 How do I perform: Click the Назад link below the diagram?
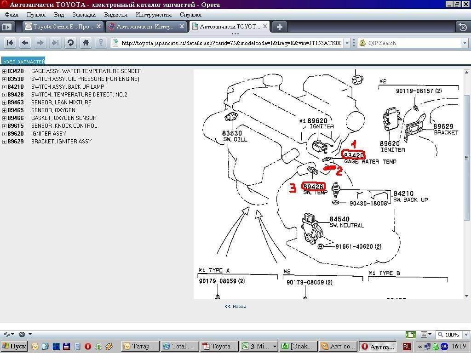coord(235,306)
